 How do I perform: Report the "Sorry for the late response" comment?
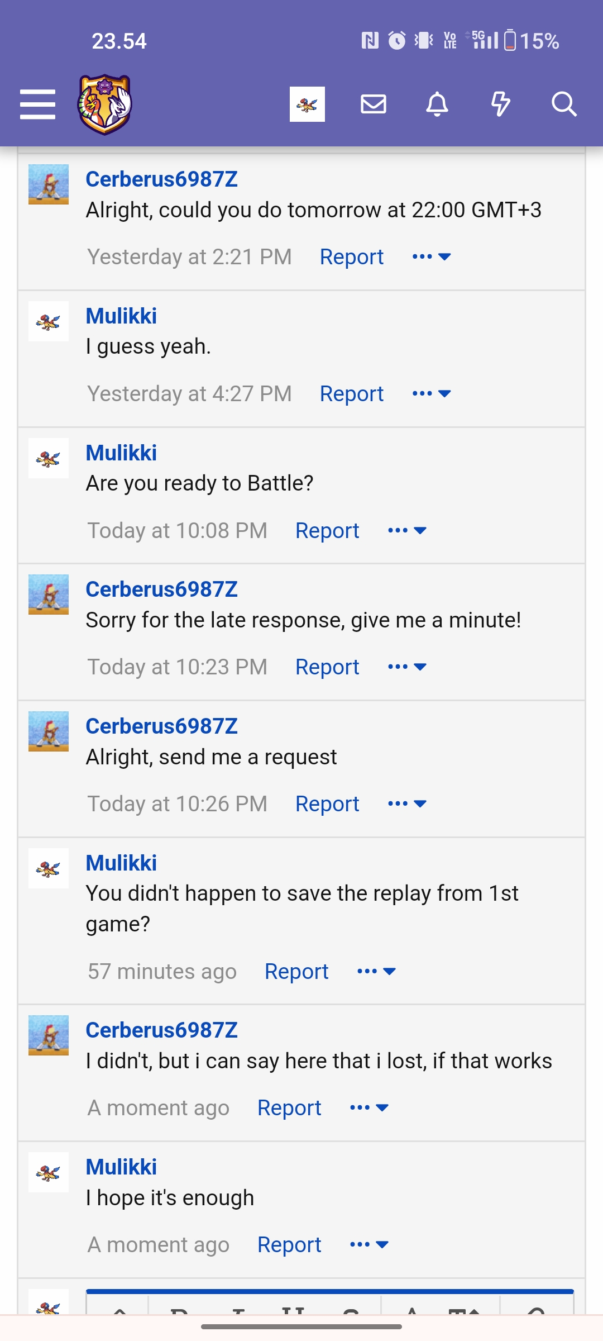[x=327, y=667]
